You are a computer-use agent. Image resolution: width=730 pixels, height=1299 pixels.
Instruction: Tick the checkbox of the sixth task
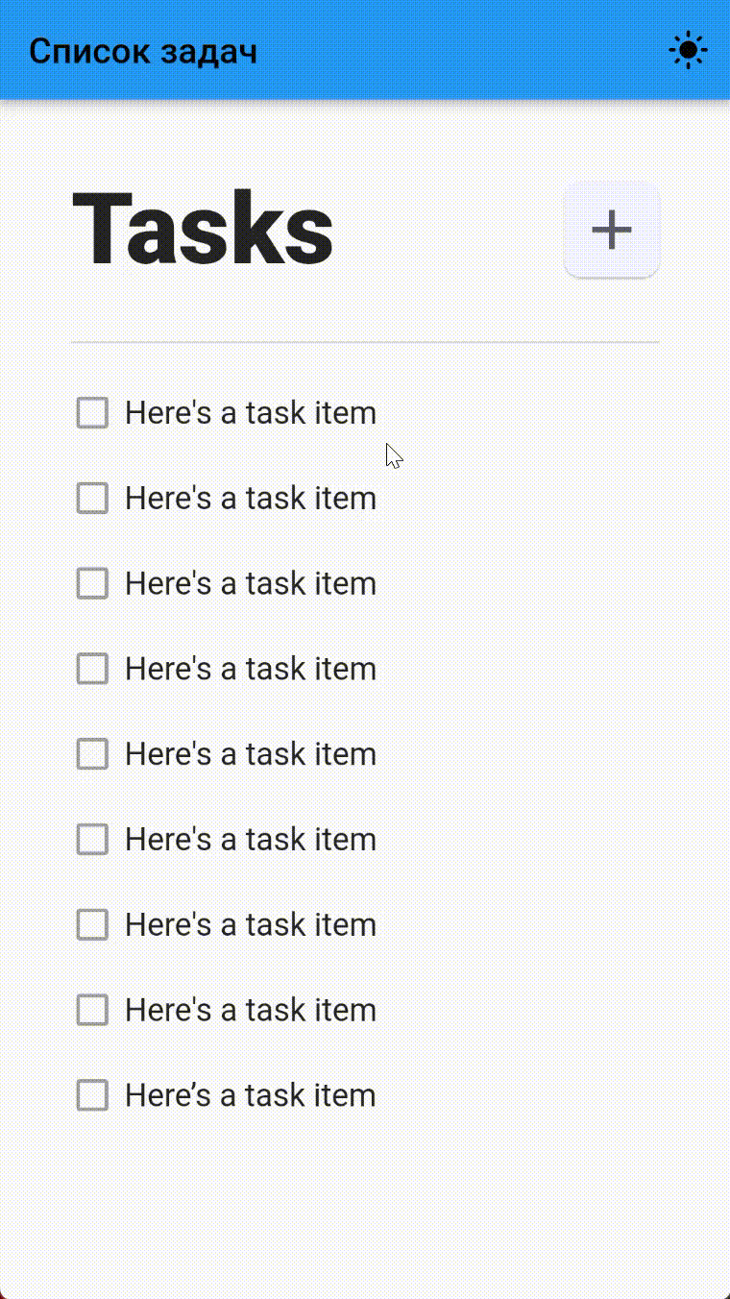(91, 839)
